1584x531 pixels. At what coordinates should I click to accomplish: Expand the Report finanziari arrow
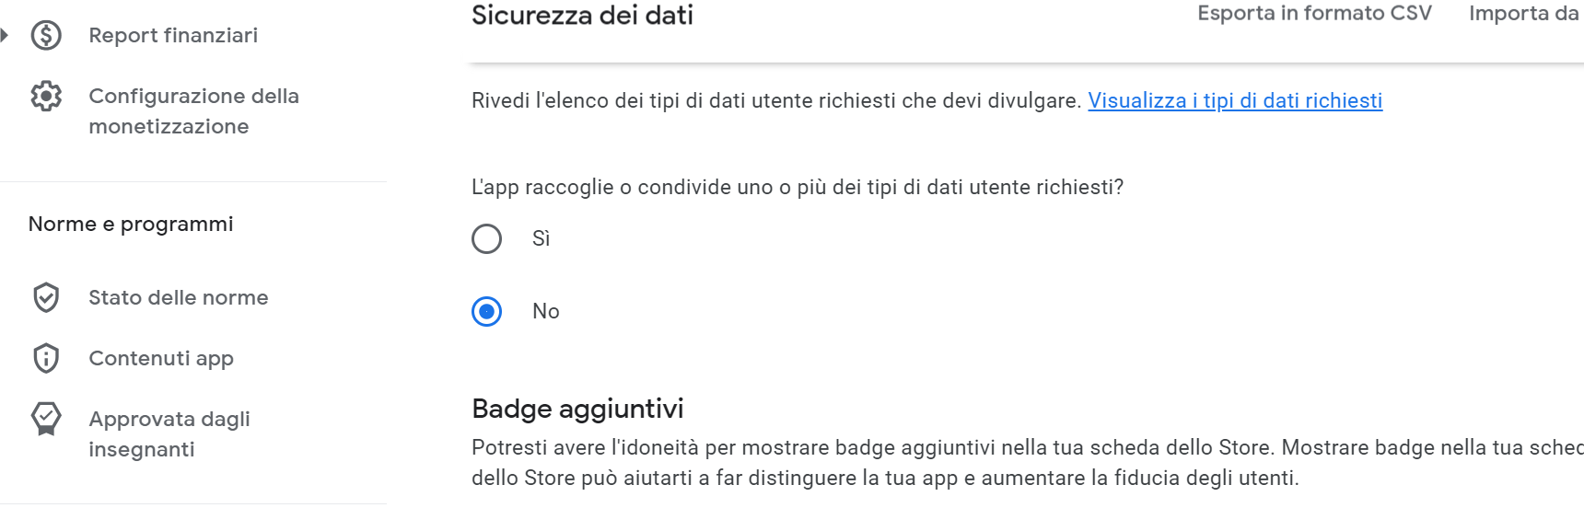click(5, 35)
